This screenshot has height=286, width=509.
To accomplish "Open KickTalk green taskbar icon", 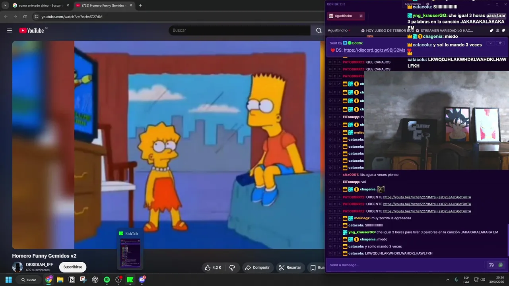I will pyautogui.click(x=130, y=280).
